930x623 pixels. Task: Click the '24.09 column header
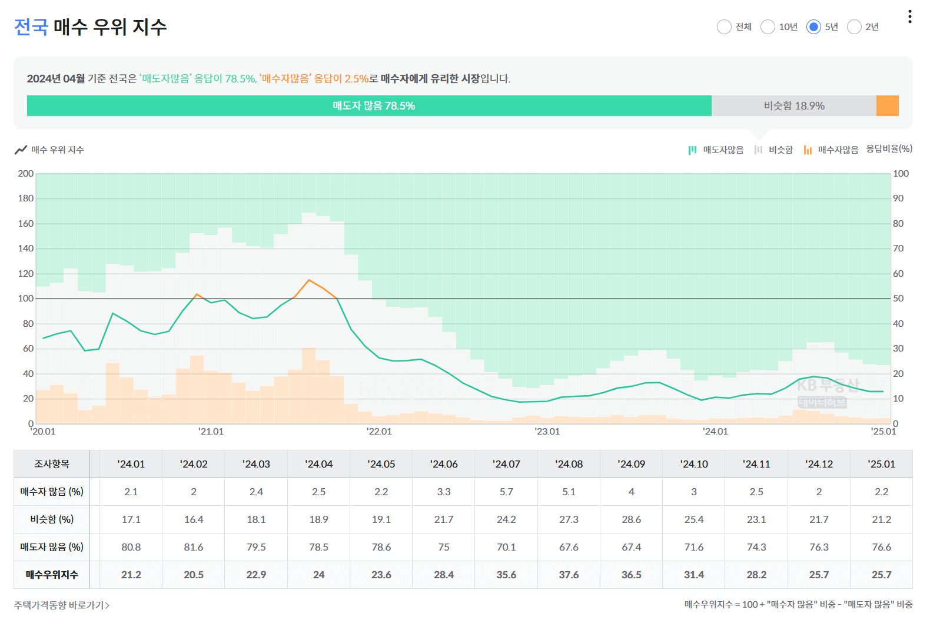[x=632, y=464]
